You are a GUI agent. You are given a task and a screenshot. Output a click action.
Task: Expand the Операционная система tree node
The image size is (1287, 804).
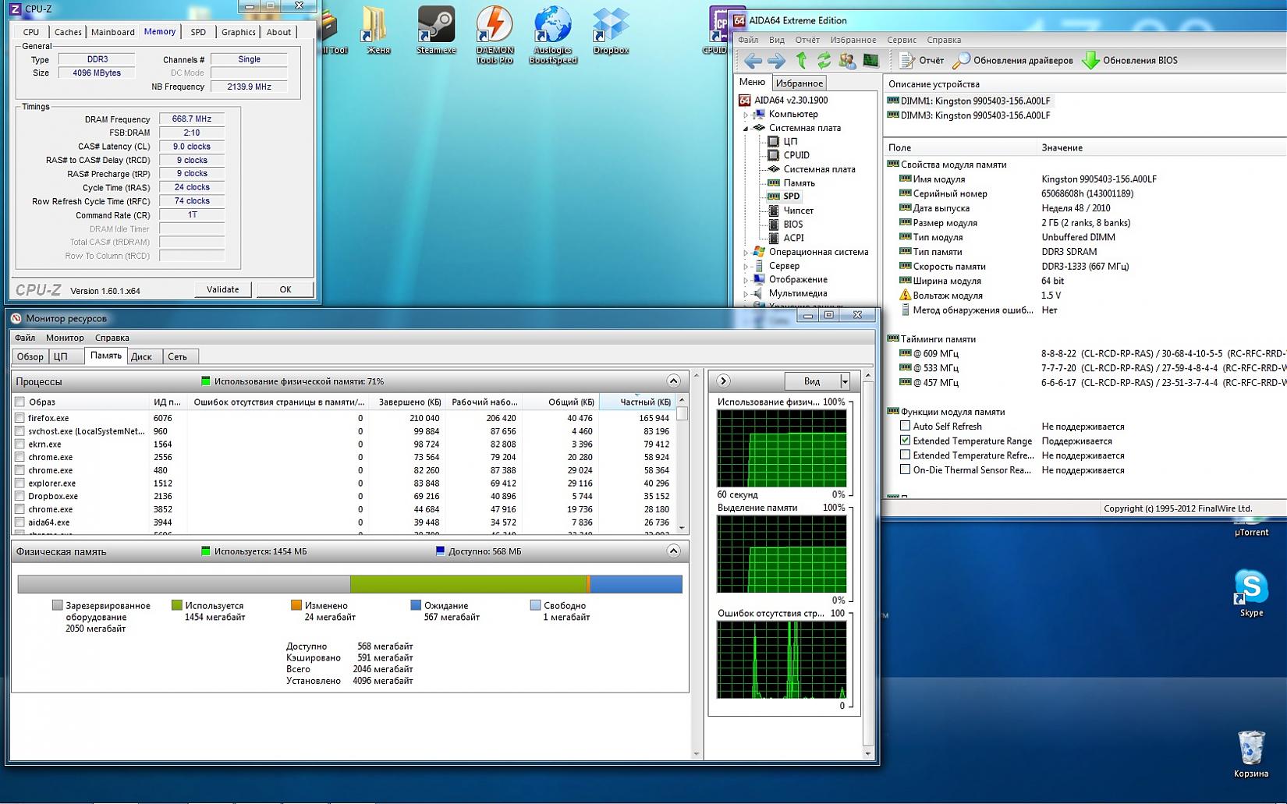pyautogui.click(x=746, y=253)
